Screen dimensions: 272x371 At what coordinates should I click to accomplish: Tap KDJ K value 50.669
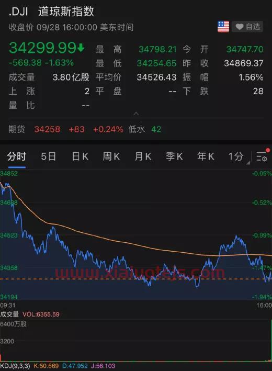coord(46,366)
